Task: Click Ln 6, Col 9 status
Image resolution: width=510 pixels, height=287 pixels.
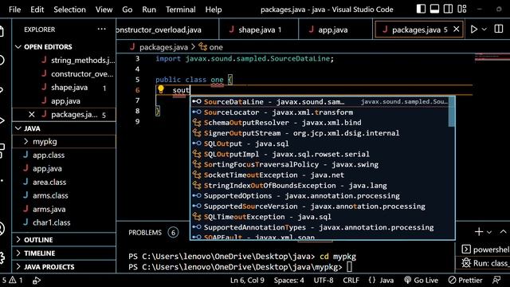Action: (247, 280)
